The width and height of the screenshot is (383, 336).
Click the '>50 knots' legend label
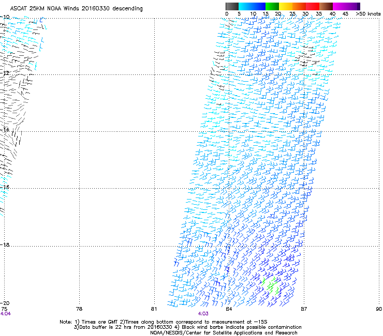[368, 14]
